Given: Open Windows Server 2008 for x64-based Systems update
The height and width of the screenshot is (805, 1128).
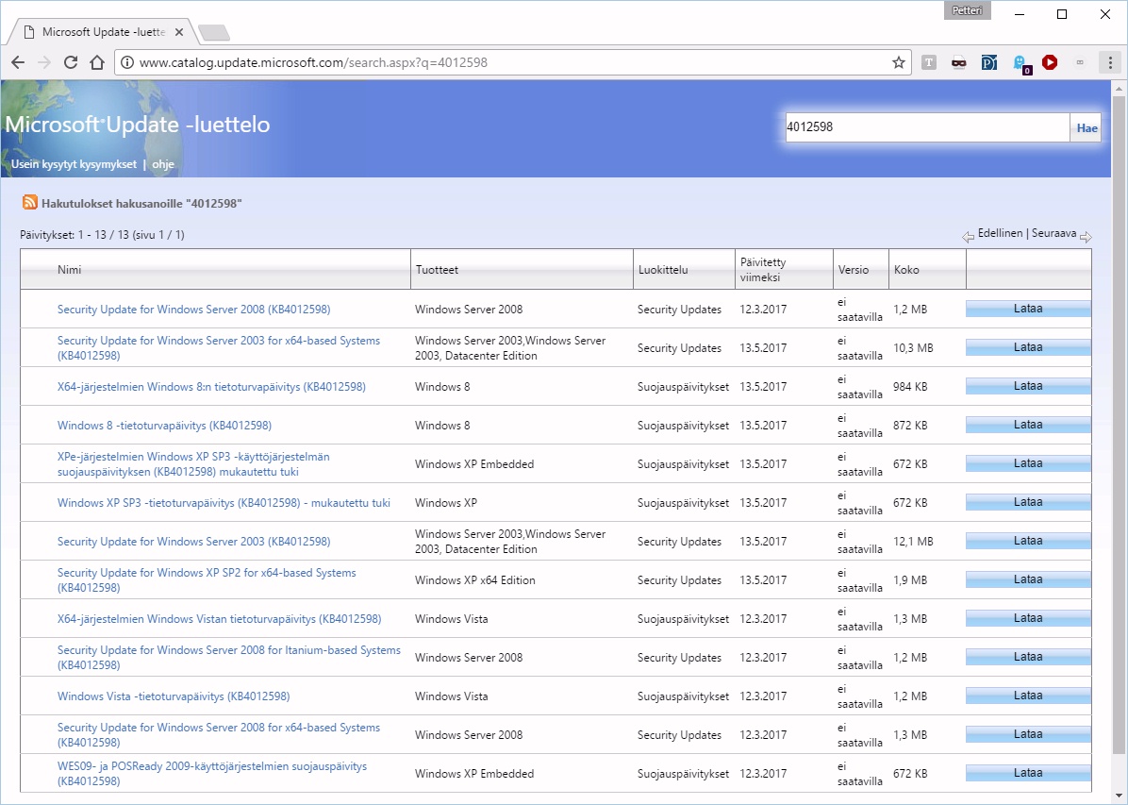Looking at the screenshot, I should 219,735.
